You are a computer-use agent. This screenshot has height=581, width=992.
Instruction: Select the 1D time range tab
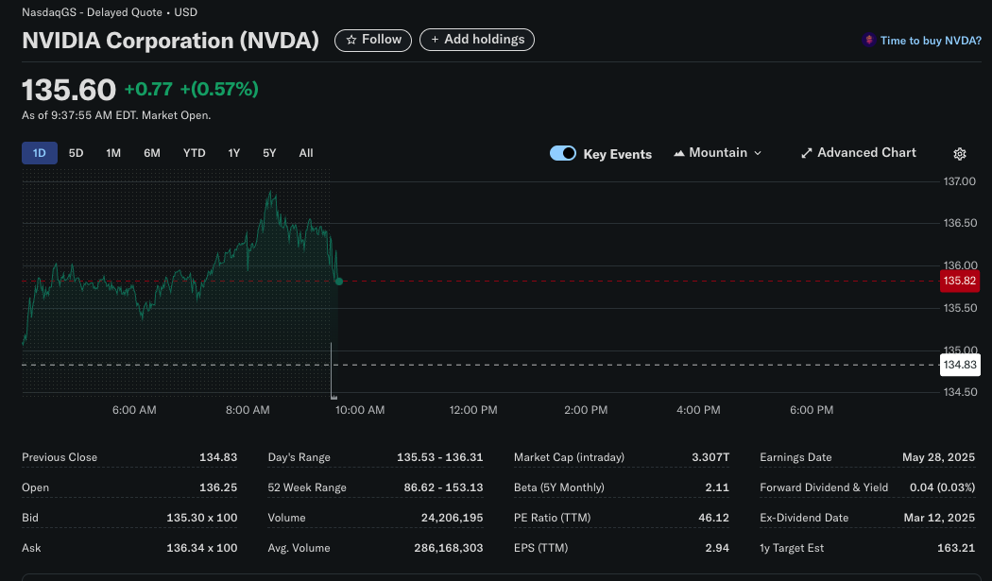pyautogui.click(x=40, y=153)
